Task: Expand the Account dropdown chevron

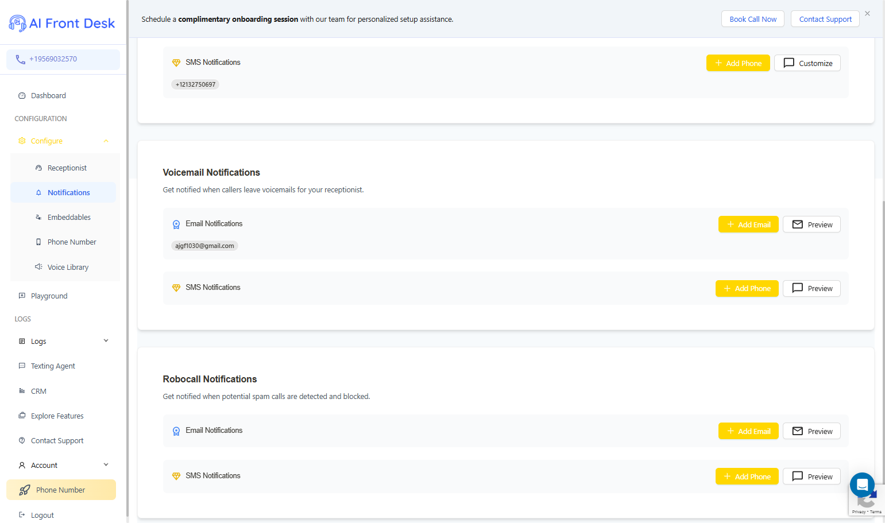Action: [x=106, y=465]
